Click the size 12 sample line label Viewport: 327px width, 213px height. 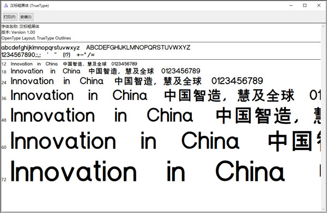(4, 64)
